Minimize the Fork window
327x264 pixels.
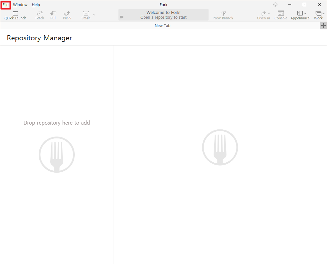click(x=290, y=5)
